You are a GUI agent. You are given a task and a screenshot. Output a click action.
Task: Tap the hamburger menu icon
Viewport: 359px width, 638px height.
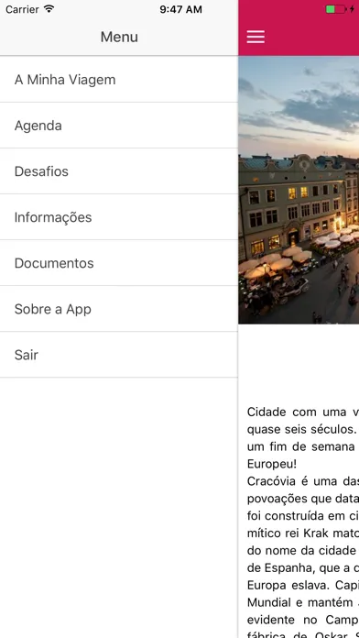[256, 37]
